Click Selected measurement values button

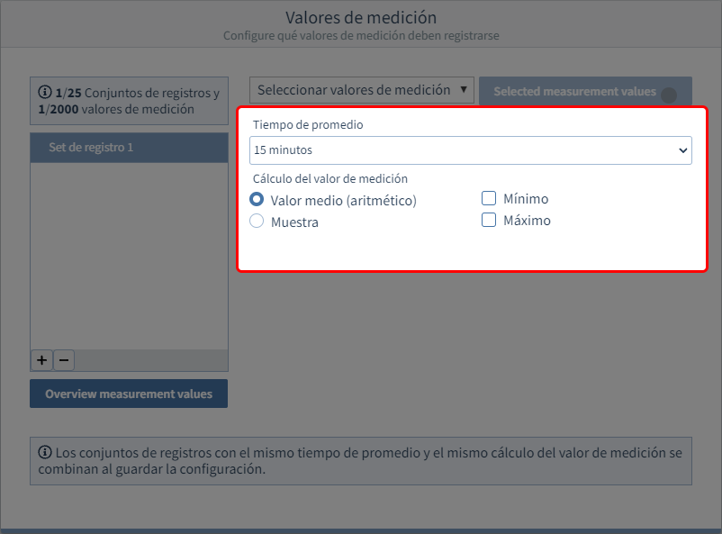click(585, 91)
